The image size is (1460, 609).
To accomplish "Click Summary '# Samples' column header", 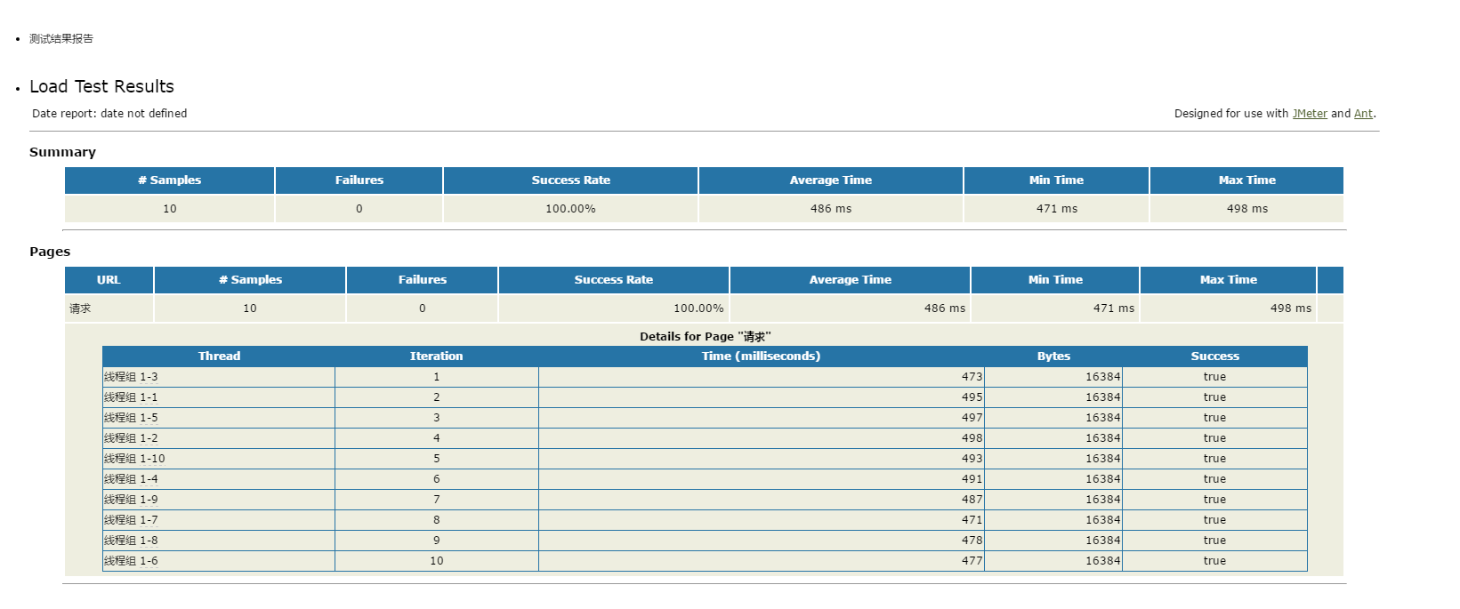I will (x=169, y=180).
